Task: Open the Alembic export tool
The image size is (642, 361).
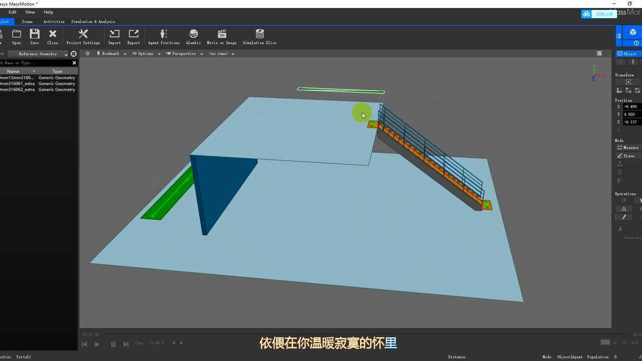Action: pyautogui.click(x=193, y=35)
